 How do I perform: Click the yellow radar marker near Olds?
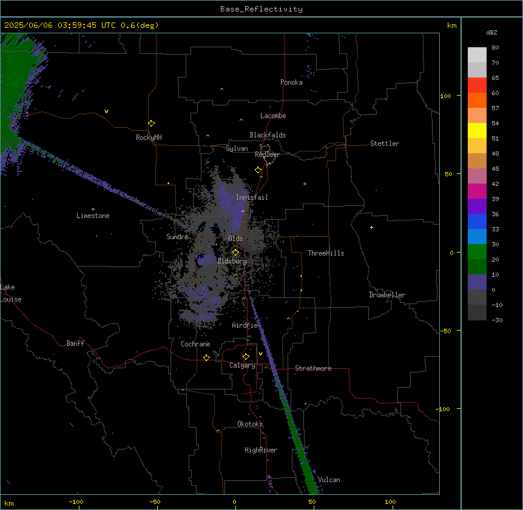[235, 253]
